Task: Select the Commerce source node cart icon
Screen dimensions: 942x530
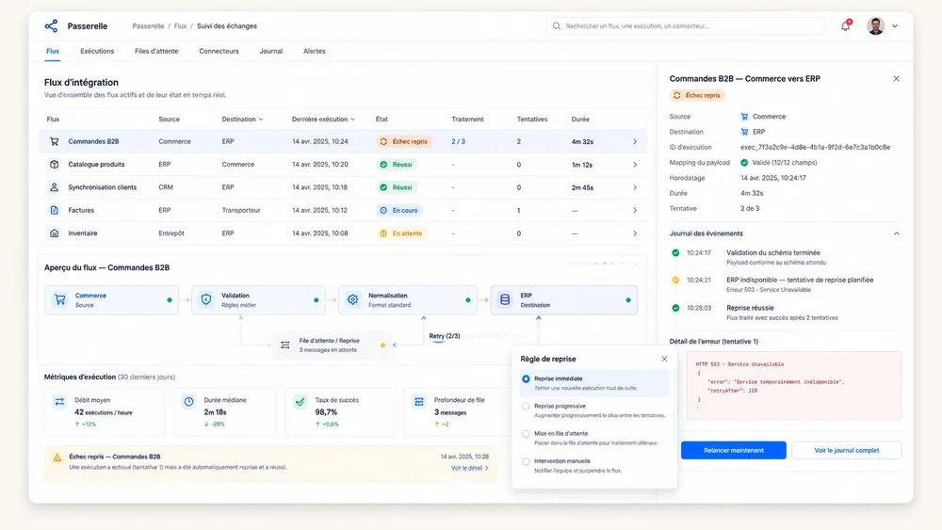Action: (60, 299)
